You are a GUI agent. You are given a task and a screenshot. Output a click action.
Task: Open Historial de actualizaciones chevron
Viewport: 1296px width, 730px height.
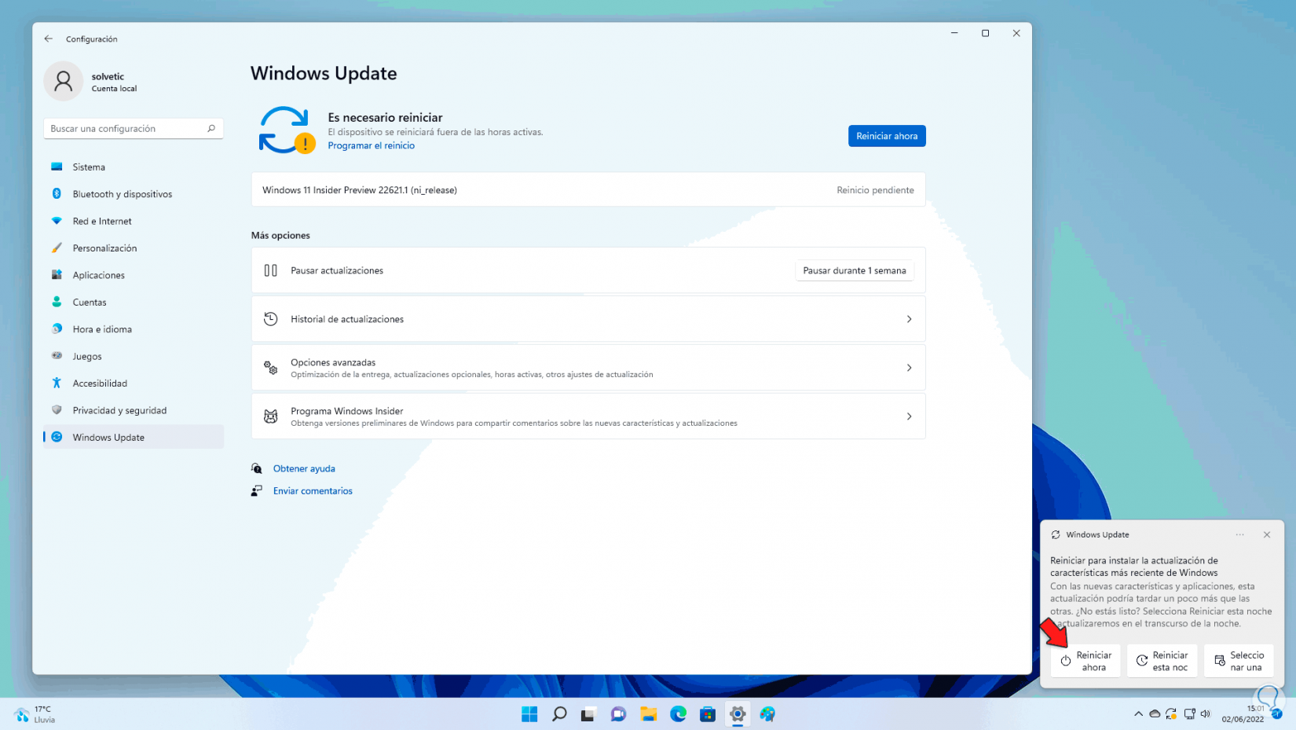[909, 319]
